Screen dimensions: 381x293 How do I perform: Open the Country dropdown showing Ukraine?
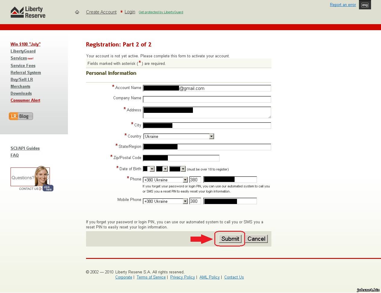tap(179, 136)
